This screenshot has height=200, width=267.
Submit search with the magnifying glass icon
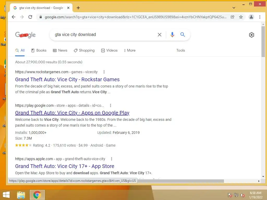[x=183, y=35]
